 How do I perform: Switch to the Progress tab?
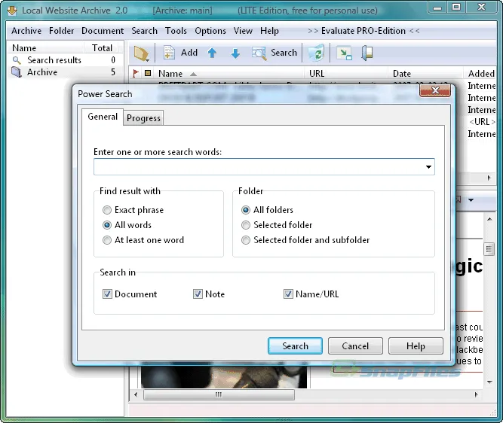pyautogui.click(x=143, y=118)
